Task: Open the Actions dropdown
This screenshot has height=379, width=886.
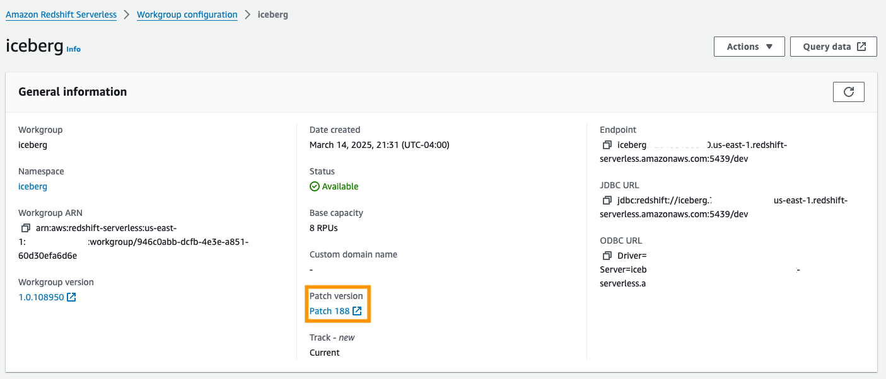Action: pyautogui.click(x=749, y=47)
